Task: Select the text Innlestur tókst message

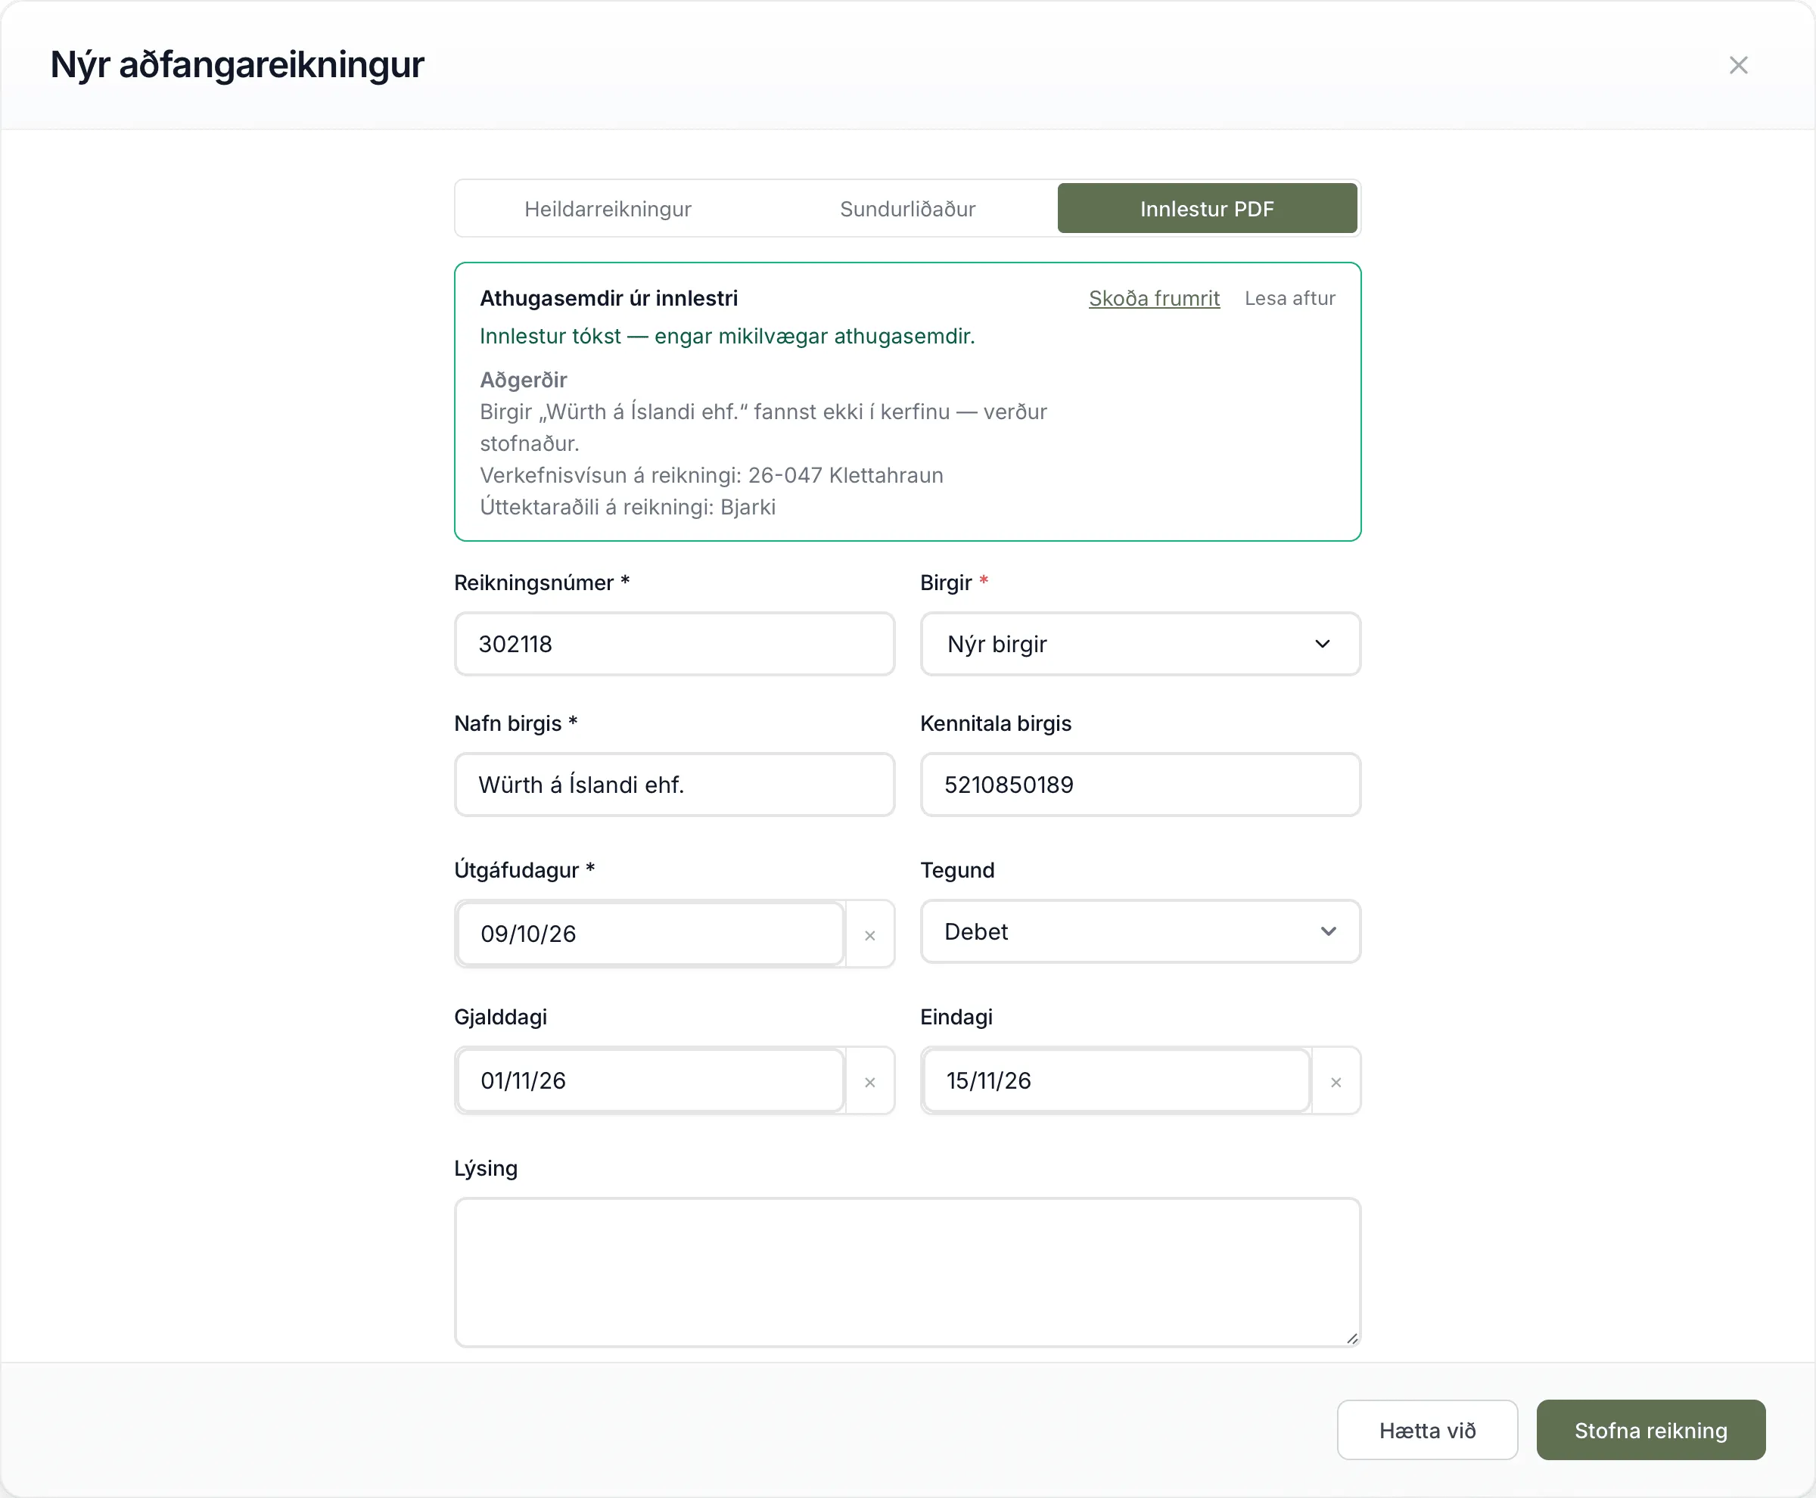Action: 726,337
